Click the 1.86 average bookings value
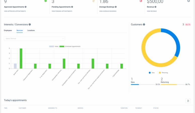The image size is (195, 113). [104, 2]
